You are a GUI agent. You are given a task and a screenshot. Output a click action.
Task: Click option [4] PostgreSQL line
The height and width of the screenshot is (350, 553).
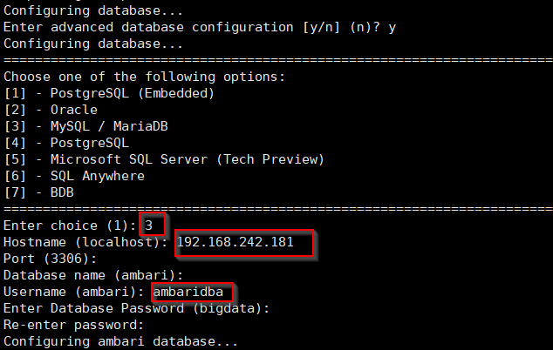pos(66,143)
